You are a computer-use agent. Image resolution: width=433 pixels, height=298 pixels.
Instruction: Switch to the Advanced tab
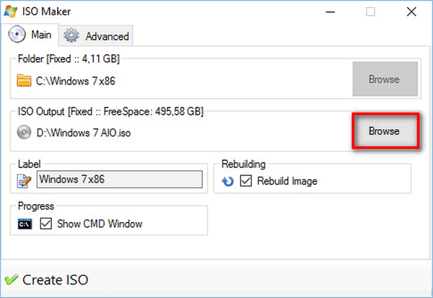(97, 36)
